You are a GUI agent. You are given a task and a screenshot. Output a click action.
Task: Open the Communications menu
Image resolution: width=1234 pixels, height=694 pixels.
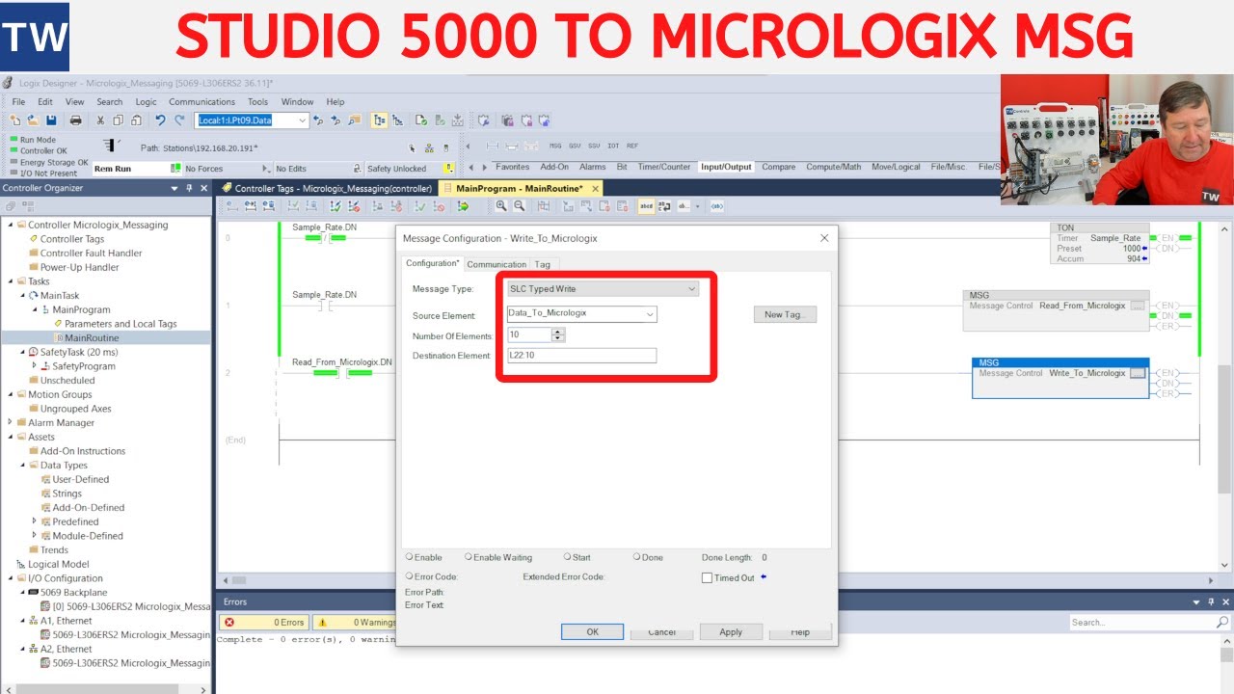201,101
